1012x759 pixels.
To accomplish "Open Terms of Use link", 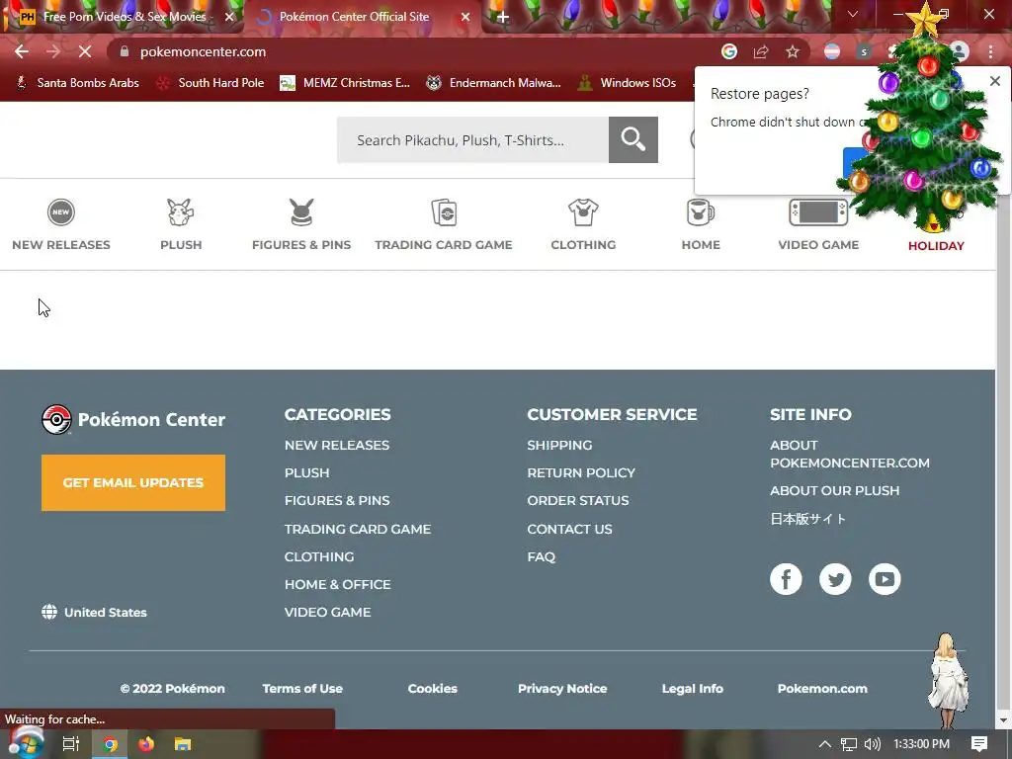I will 302,689.
